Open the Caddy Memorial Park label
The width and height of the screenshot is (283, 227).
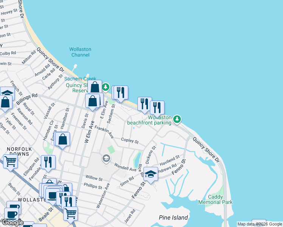[216, 199]
